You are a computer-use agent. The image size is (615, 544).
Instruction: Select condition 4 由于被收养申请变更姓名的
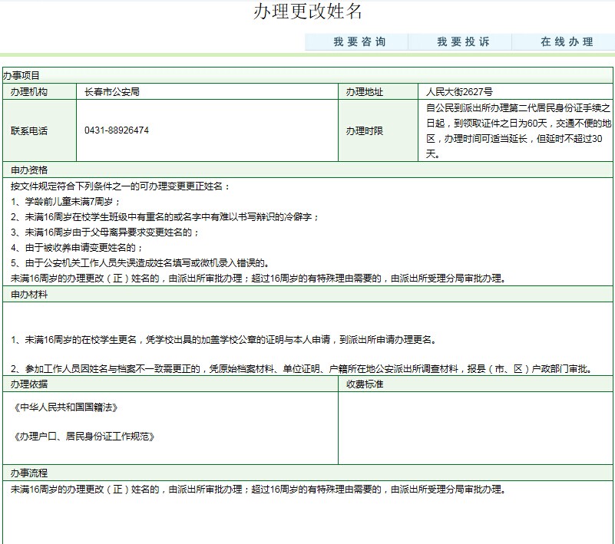pos(77,248)
